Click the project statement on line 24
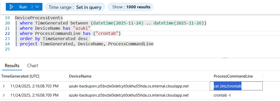280x101 pixels. point(87,44)
